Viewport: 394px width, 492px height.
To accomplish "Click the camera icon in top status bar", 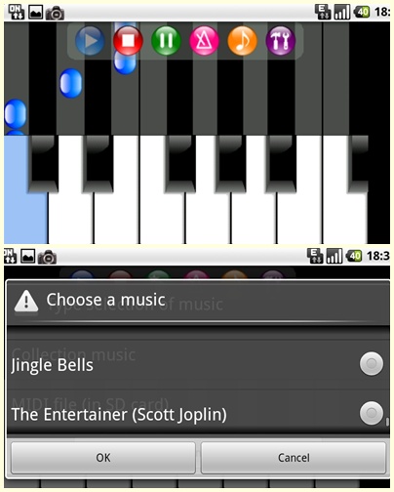I will pyautogui.click(x=55, y=13).
